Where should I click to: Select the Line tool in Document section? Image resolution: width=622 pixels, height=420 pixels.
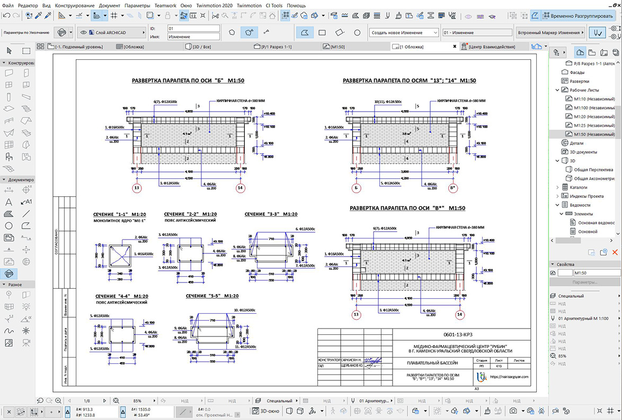[x=26, y=214]
